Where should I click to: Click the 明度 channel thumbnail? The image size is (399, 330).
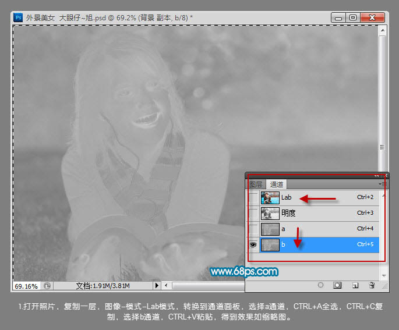(x=270, y=214)
